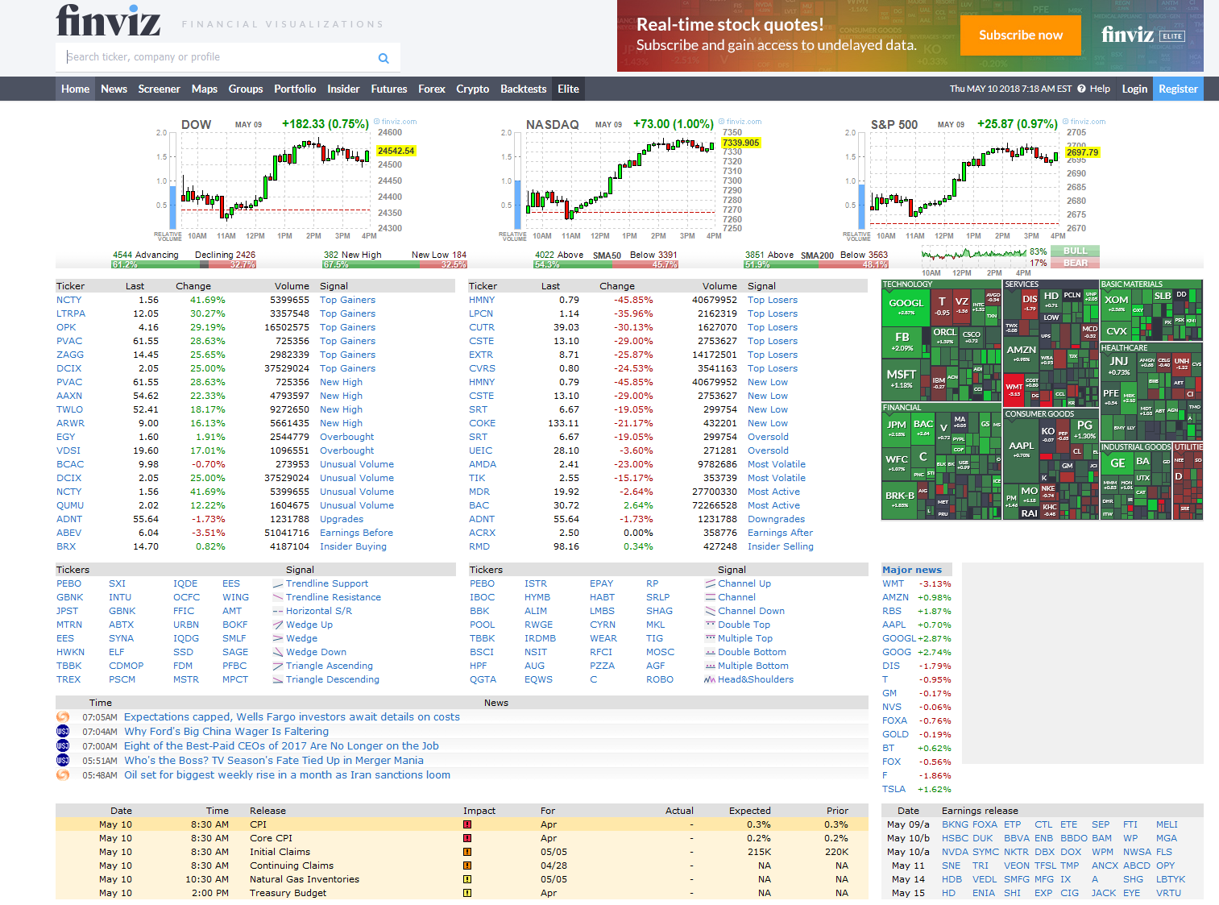Open the S&P 500 intraday chart
The height and width of the screenshot is (905, 1219).
[x=974, y=181]
